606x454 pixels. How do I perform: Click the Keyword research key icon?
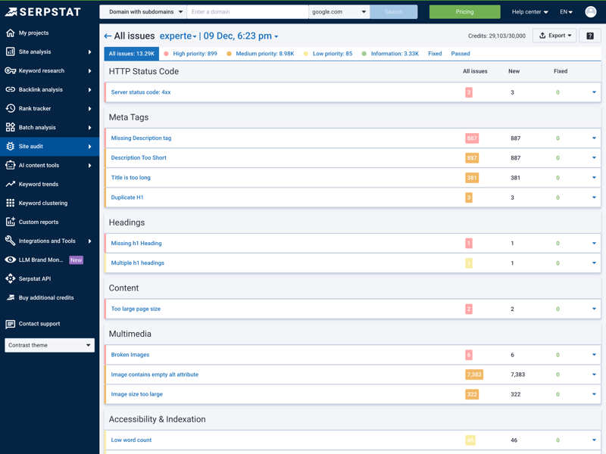click(11, 71)
